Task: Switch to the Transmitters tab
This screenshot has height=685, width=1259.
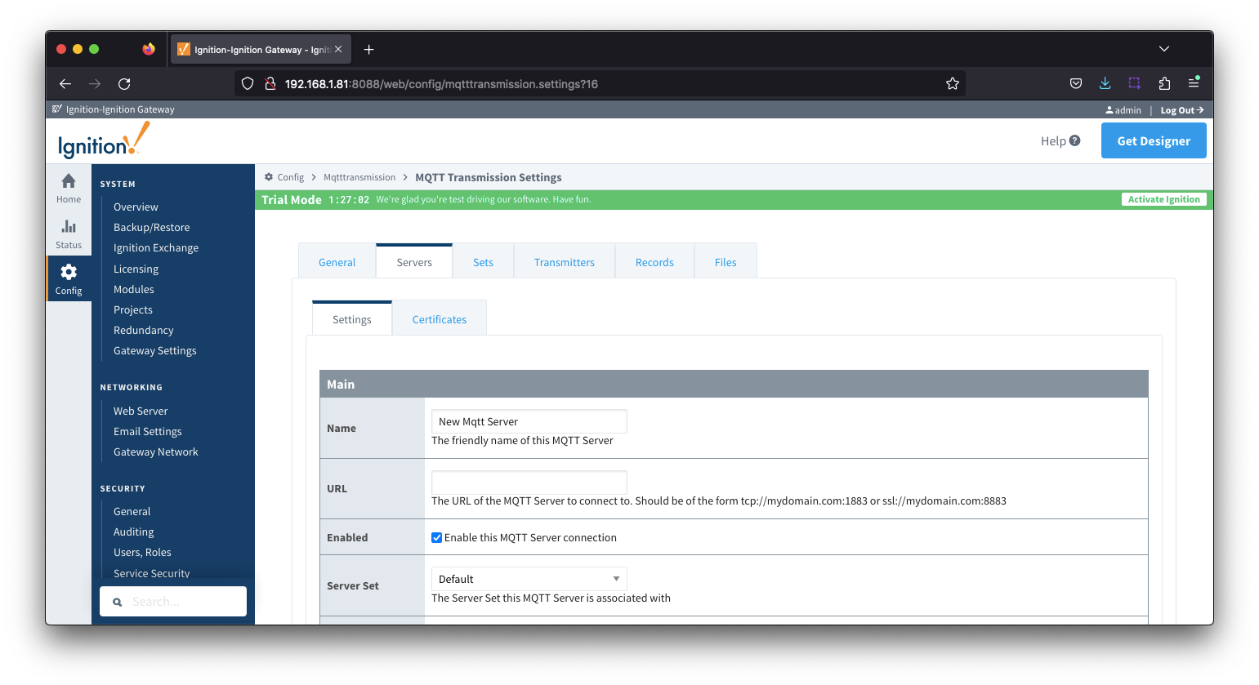Action: (564, 262)
